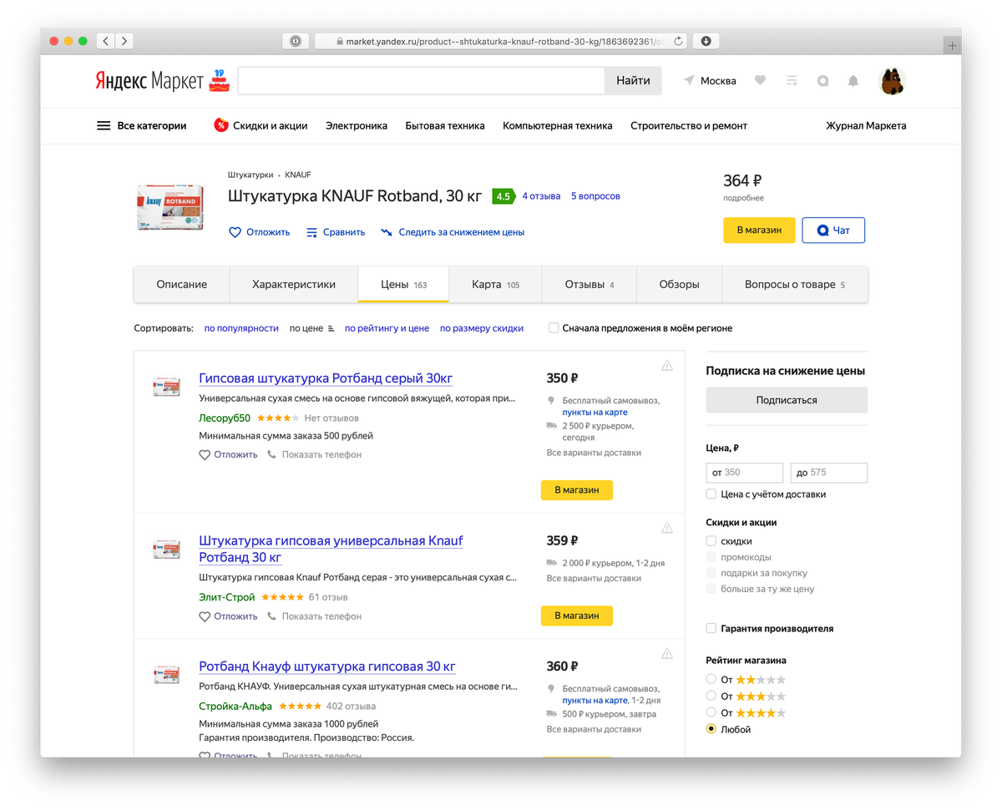Click the price до 575 field
This screenshot has height=811, width=1002.
pos(829,473)
